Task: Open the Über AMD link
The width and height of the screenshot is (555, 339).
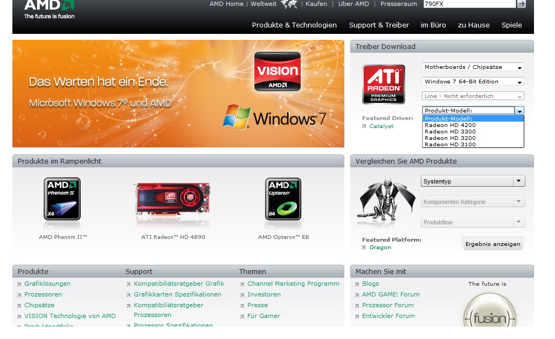Action: [x=353, y=4]
